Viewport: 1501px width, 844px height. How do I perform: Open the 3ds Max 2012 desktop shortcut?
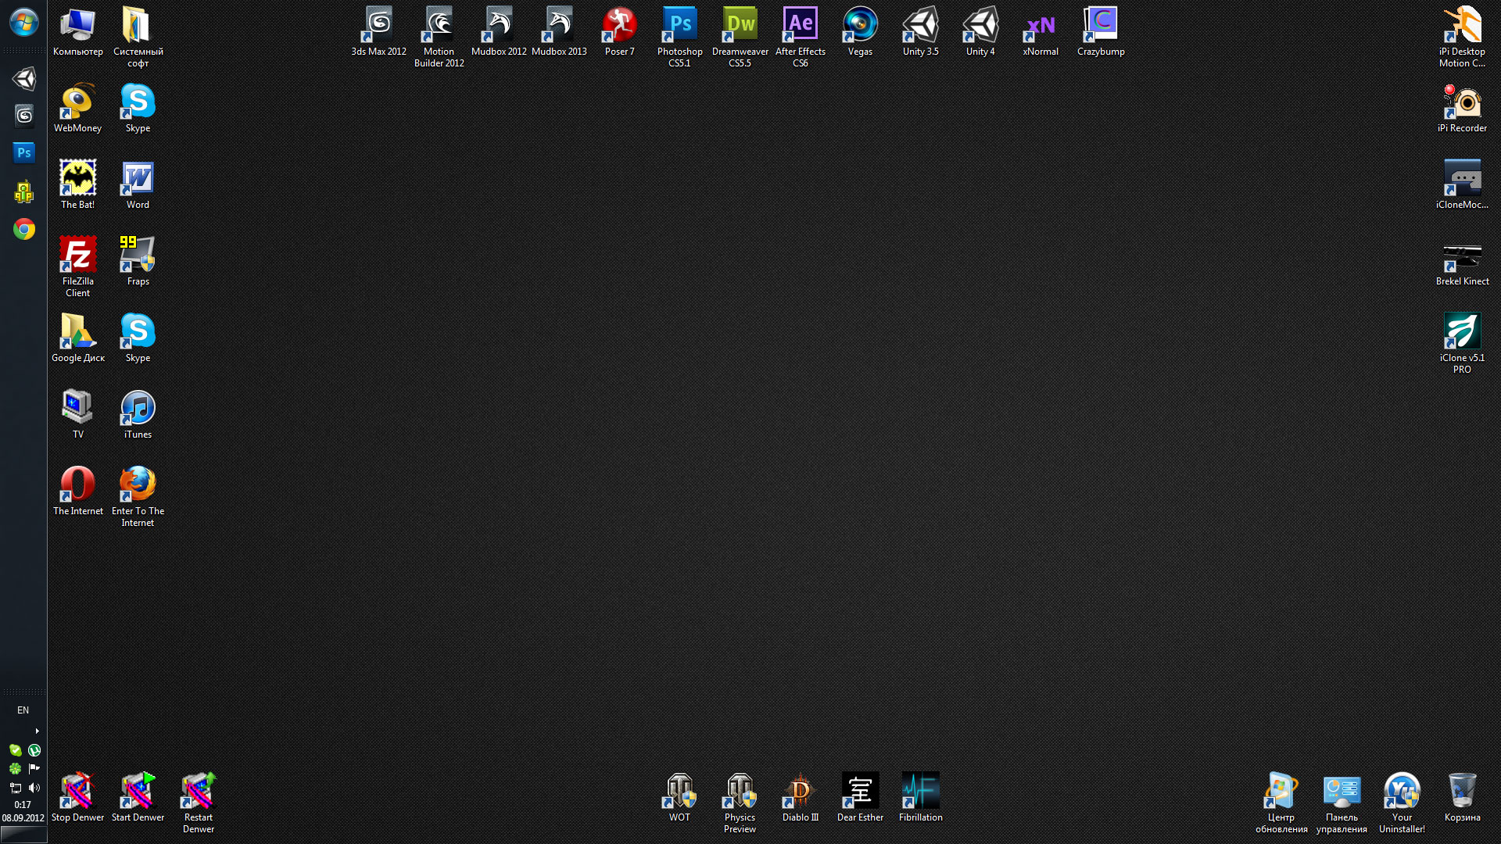click(378, 27)
